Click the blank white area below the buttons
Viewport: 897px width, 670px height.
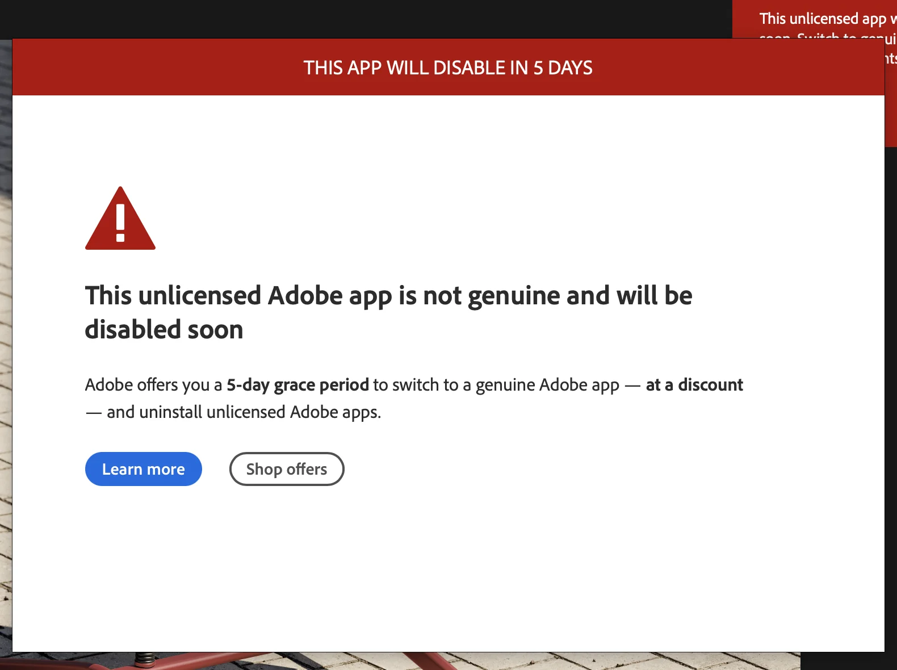(x=448, y=568)
